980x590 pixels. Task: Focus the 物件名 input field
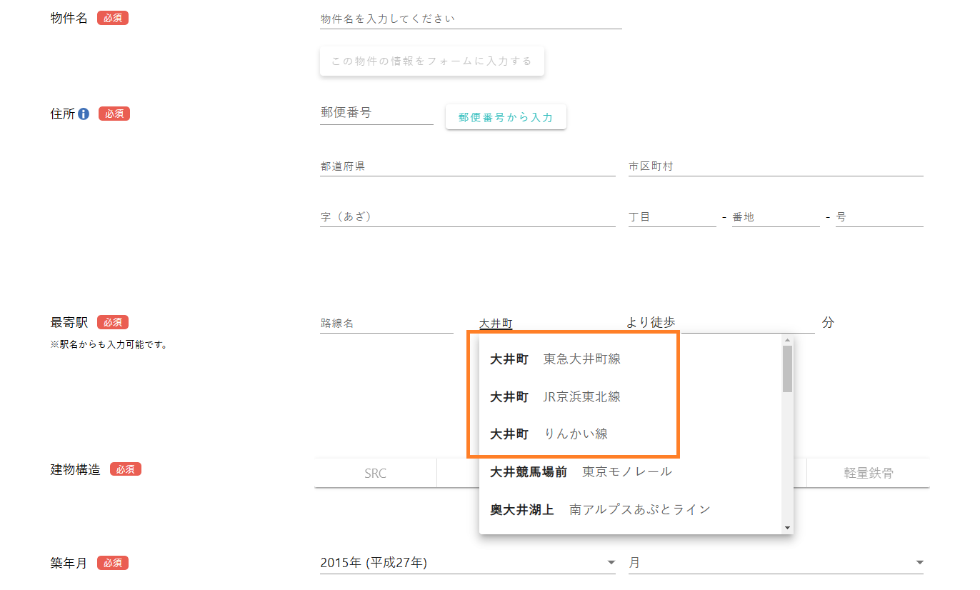pyautogui.click(x=470, y=19)
